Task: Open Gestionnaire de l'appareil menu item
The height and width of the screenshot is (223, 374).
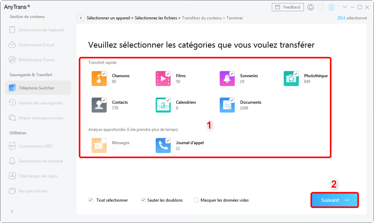Action: [x=38, y=30]
